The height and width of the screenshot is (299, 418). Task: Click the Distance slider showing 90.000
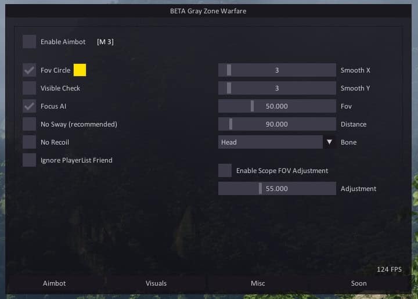[x=277, y=124]
